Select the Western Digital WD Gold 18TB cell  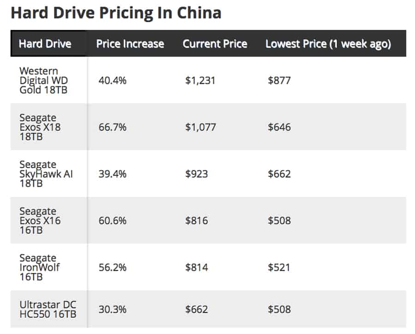coord(43,81)
